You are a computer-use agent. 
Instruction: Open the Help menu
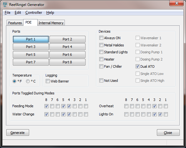50,13
